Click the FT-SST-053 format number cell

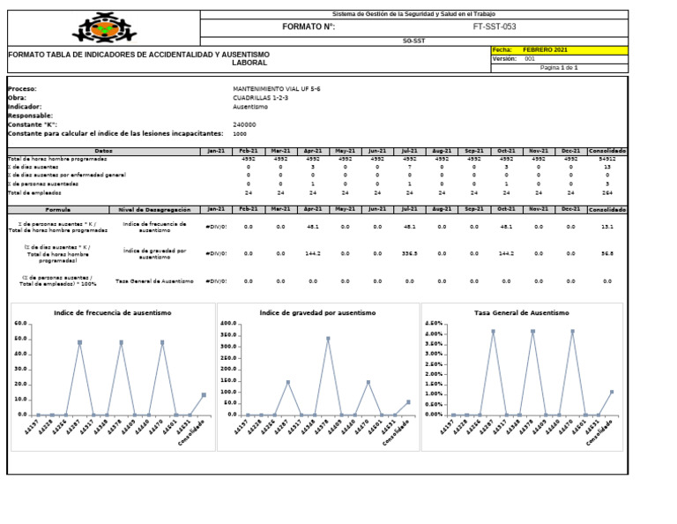[x=495, y=26]
